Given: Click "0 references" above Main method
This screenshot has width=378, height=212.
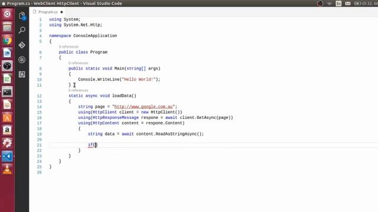Looking at the screenshot, I should click(78, 63).
